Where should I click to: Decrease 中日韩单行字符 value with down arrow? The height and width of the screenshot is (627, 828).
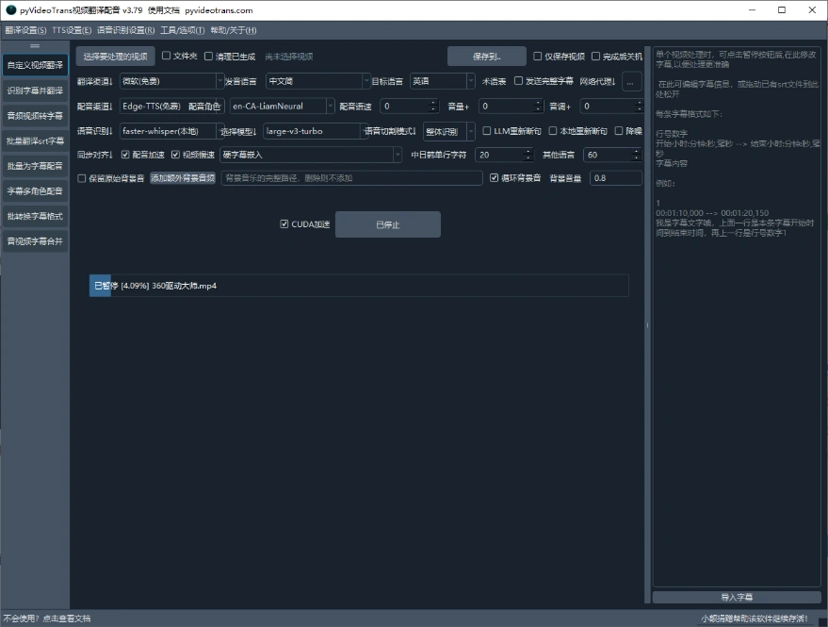tap(528, 158)
